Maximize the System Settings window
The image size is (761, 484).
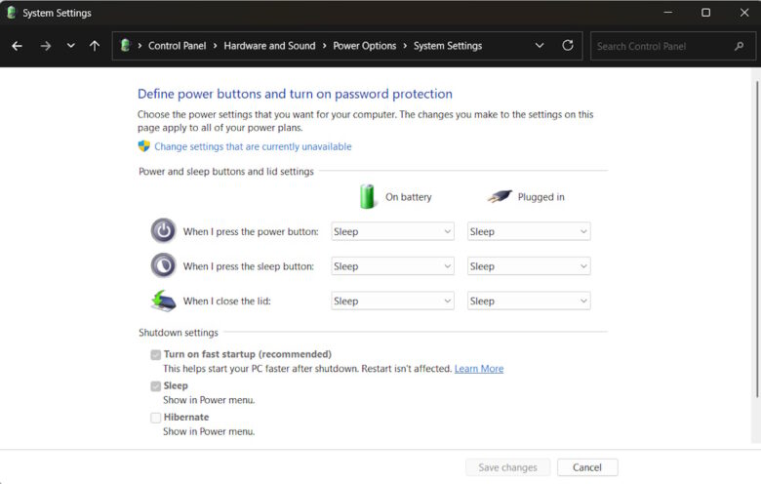tap(705, 13)
